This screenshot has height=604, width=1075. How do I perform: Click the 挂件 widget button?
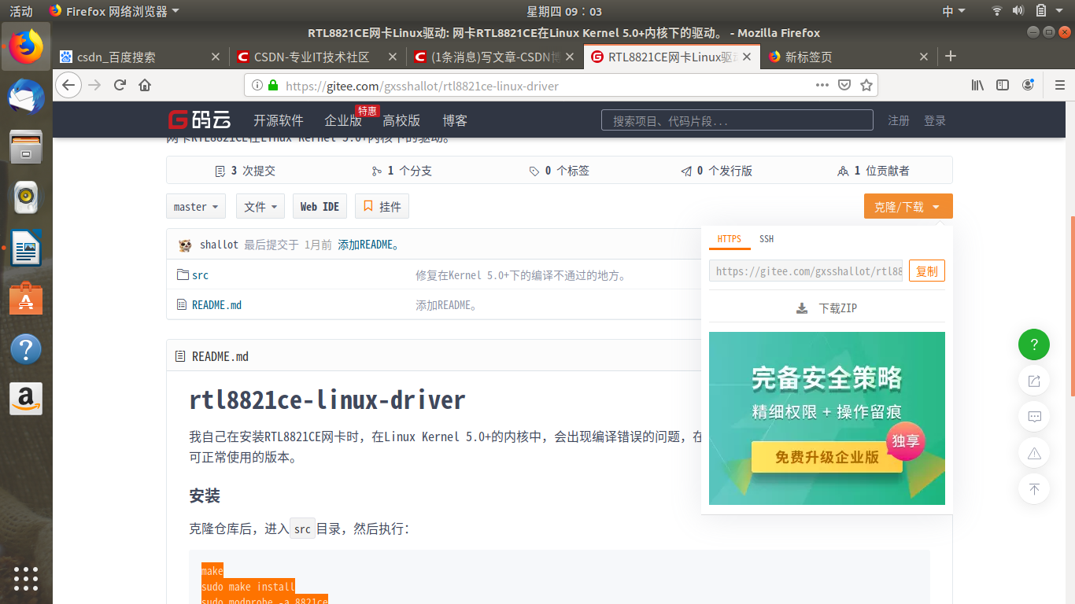(382, 207)
